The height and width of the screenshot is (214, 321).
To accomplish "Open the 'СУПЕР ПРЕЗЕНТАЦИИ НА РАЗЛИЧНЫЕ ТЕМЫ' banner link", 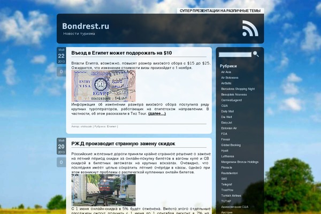I will pos(220,11).
